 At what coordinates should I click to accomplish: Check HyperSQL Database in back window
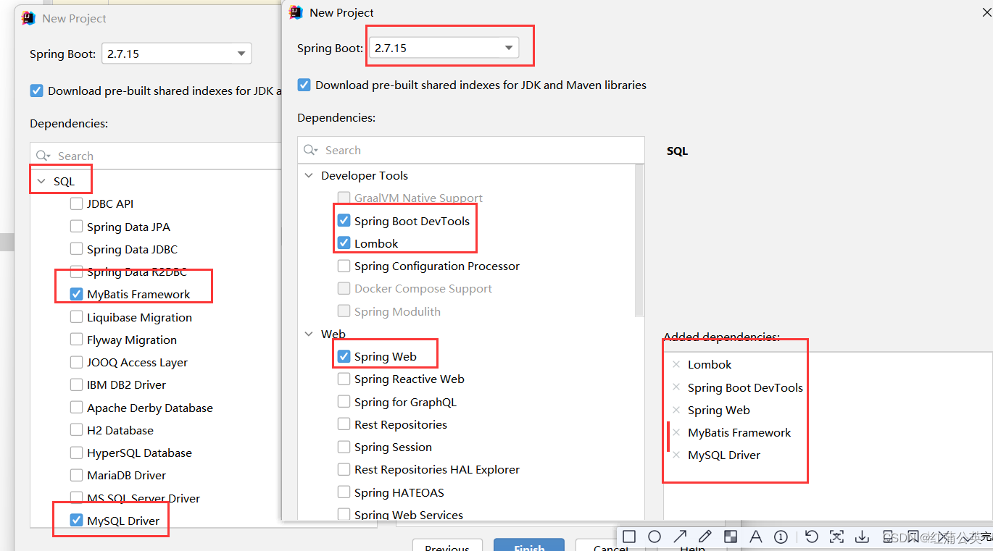click(x=76, y=453)
